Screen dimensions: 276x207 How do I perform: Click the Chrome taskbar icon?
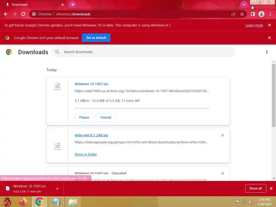[x=39, y=202]
